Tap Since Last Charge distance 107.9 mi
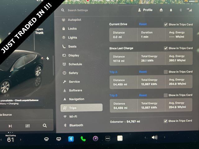 pyautogui.click(x=119, y=59)
